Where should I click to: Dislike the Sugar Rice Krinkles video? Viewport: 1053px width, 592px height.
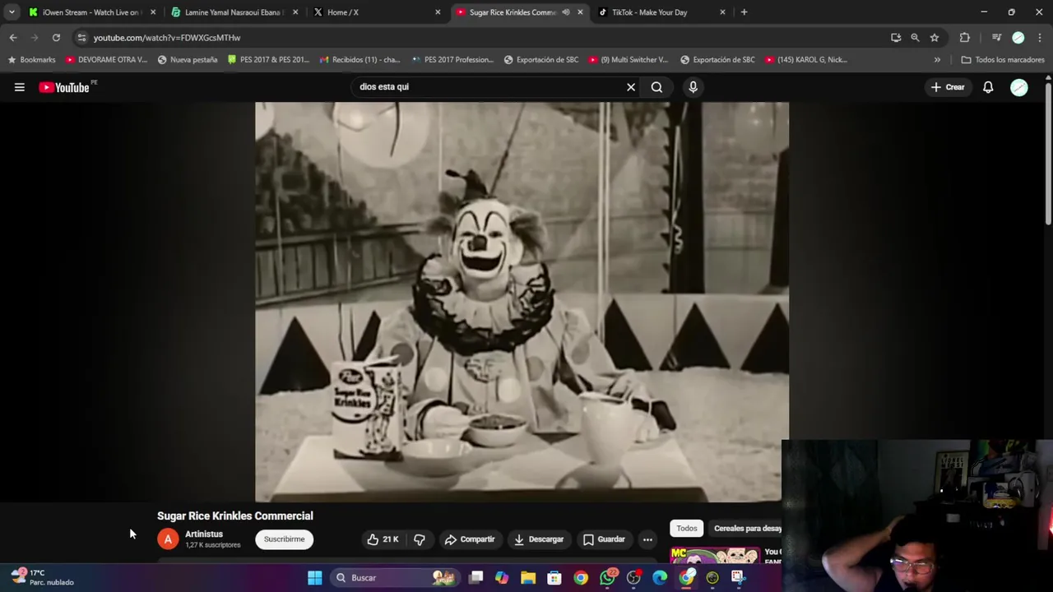(420, 539)
